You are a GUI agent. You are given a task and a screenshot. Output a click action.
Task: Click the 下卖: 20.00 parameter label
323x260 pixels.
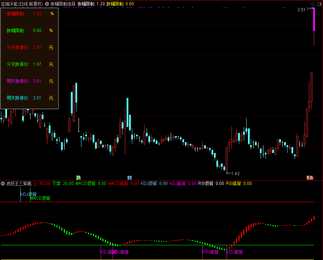pyautogui.click(x=63, y=184)
